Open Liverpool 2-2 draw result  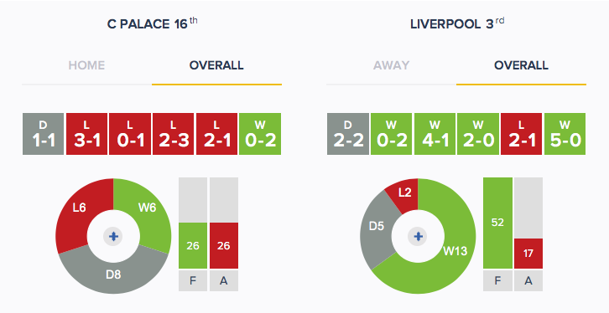347,134
